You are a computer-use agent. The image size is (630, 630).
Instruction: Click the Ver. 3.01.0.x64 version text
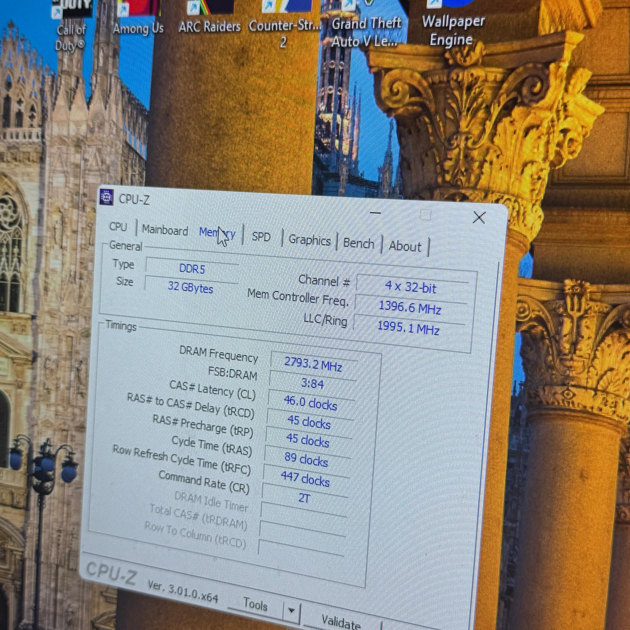tap(183, 592)
